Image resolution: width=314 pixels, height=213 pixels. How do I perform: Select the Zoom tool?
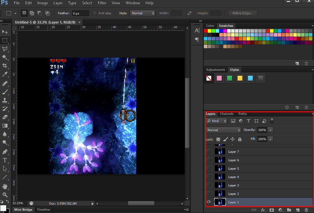[x=5, y=195]
